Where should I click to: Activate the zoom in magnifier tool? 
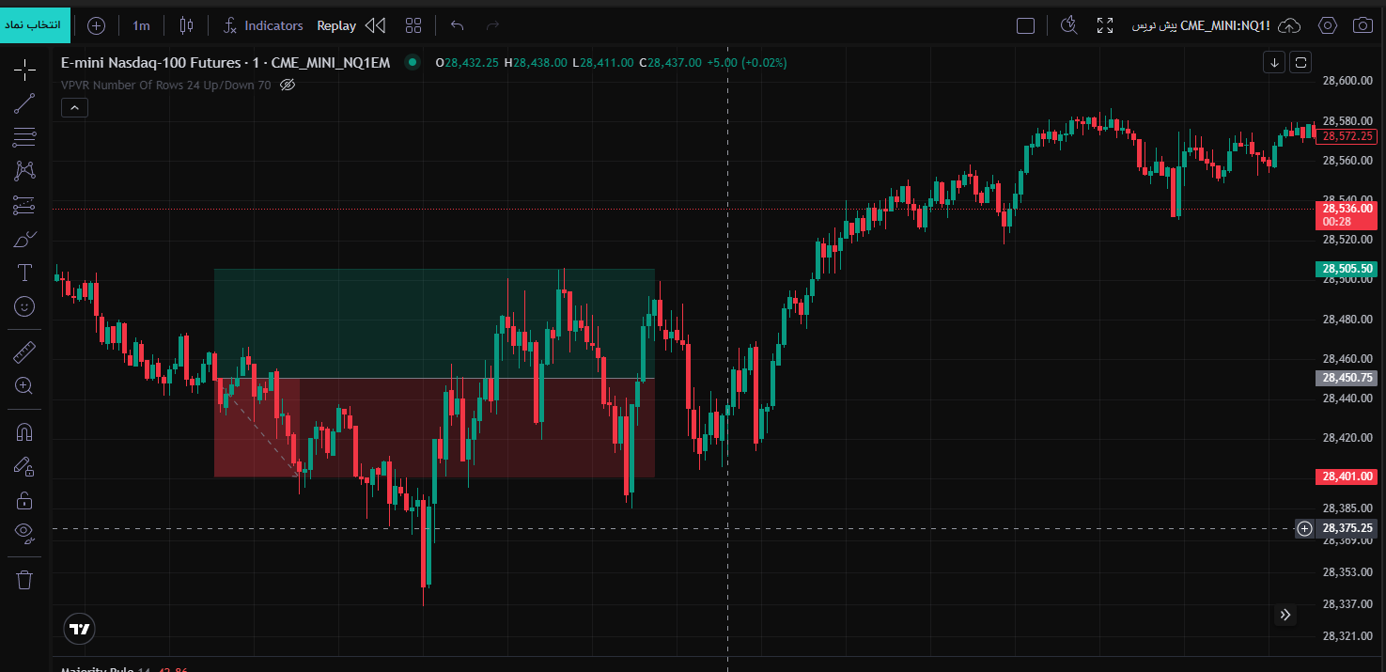pos(25,385)
